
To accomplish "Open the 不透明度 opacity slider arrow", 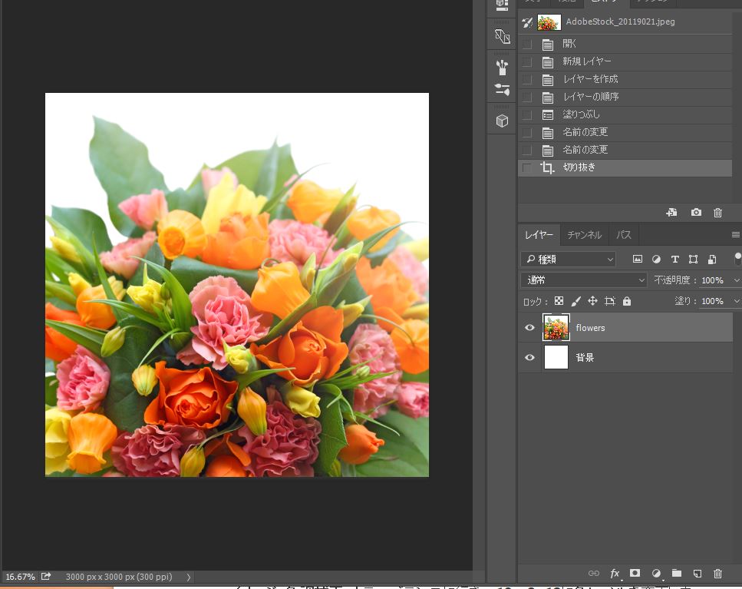I will click(x=737, y=280).
